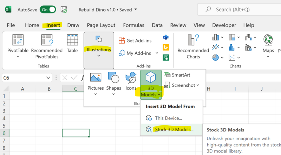The width and height of the screenshot is (281, 155).
Task: Open the Draw tab
Action: point(73,25)
